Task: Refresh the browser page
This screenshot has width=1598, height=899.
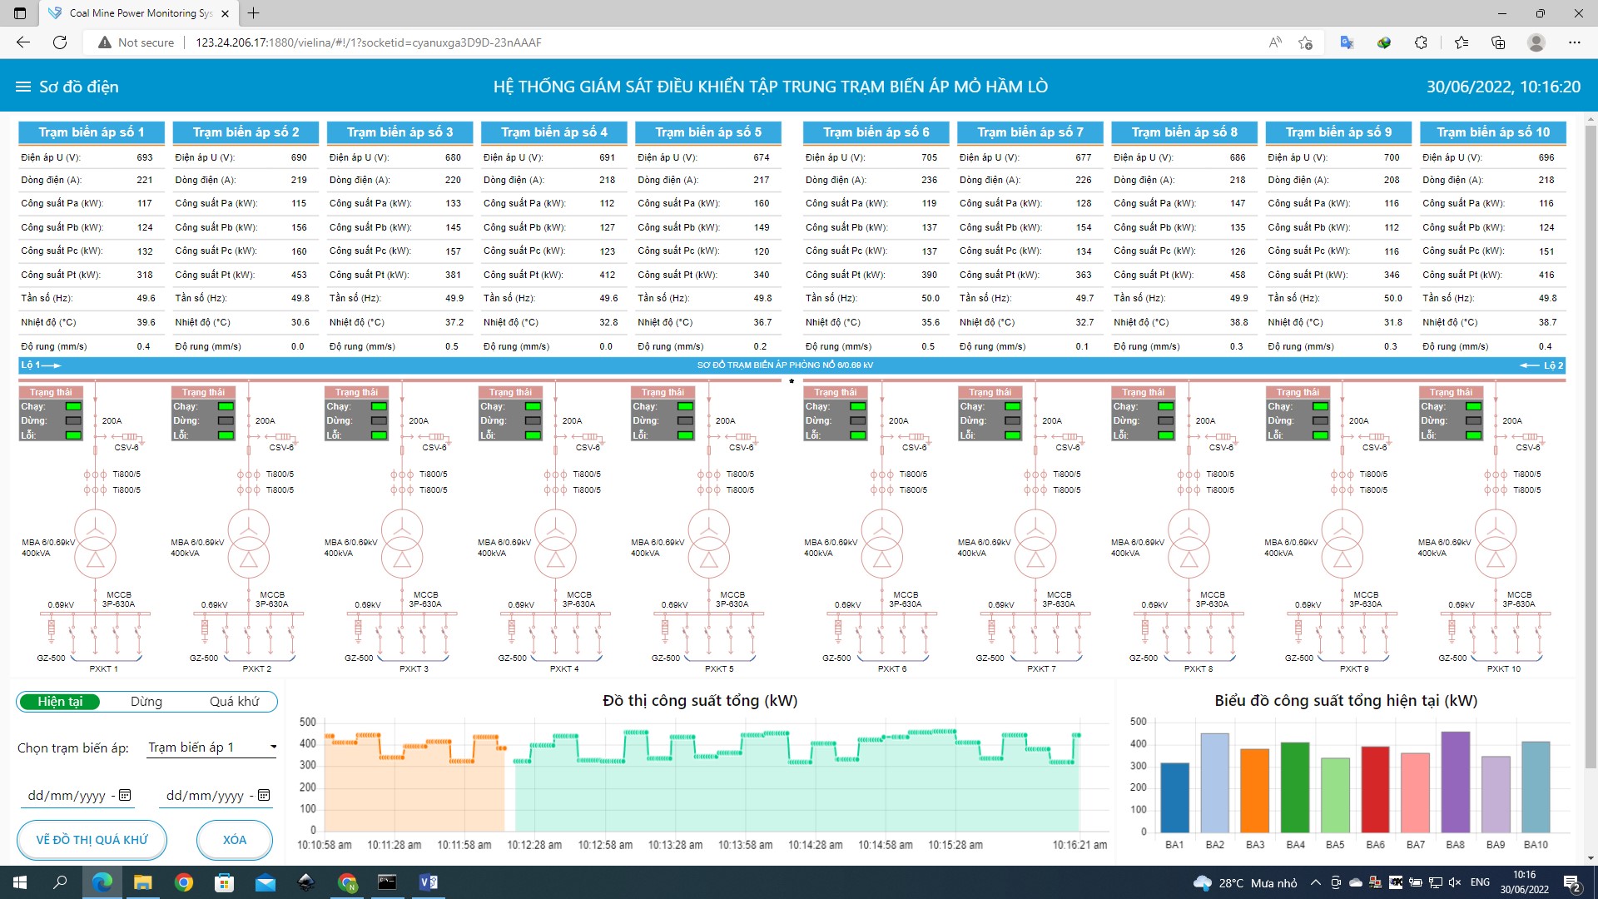Action: pyautogui.click(x=60, y=42)
